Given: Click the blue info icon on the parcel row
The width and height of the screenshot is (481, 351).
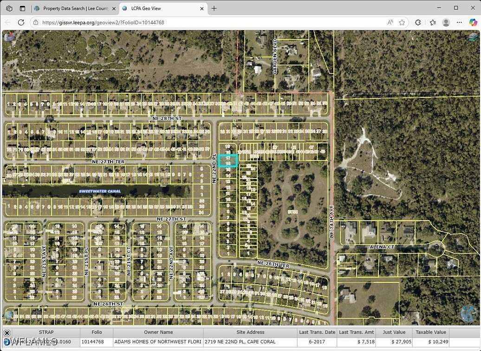Looking at the screenshot, I should 7,341.
